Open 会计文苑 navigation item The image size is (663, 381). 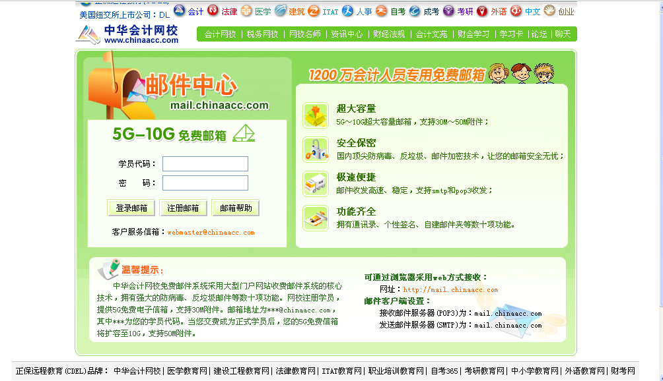(x=431, y=34)
